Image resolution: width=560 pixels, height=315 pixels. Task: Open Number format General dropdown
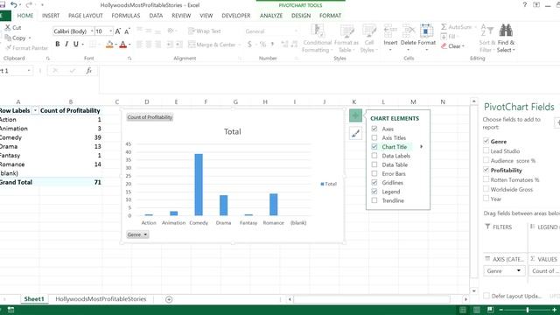tap(296, 31)
